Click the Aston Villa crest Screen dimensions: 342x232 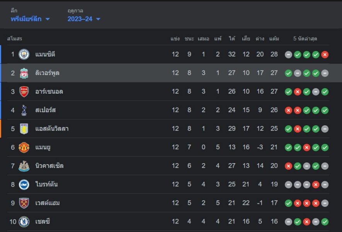[24, 128]
